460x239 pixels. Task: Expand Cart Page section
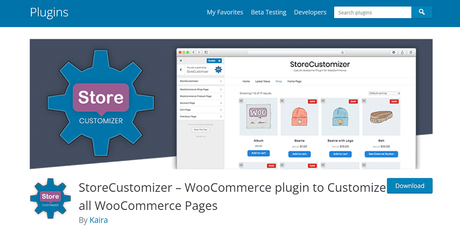pyautogui.click(x=201, y=110)
